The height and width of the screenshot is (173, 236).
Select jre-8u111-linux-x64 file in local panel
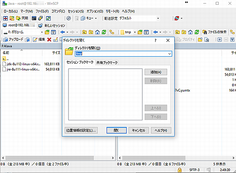(x=23, y=69)
